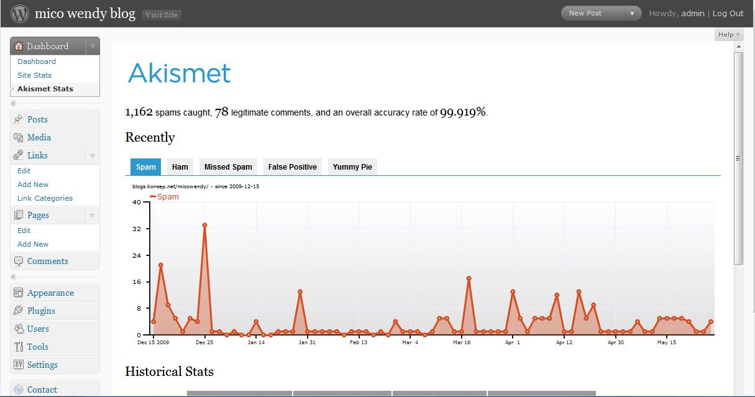Viewport: 755px width, 397px height.
Task: Open the admin profile link
Action: (x=693, y=13)
